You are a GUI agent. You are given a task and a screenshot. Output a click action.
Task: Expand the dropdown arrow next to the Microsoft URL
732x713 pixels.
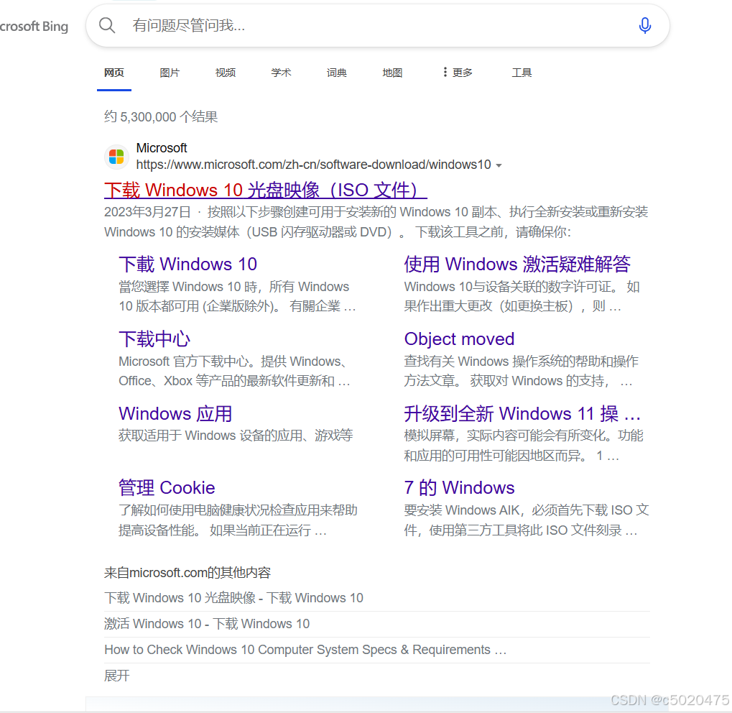[x=499, y=165]
